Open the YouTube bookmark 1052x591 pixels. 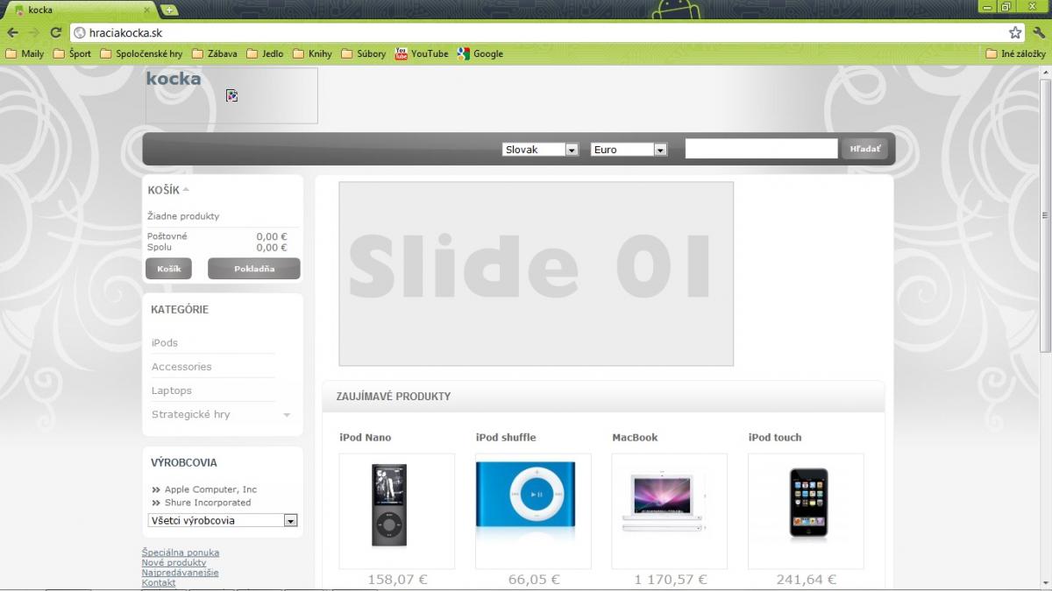pyautogui.click(x=422, y=53)
